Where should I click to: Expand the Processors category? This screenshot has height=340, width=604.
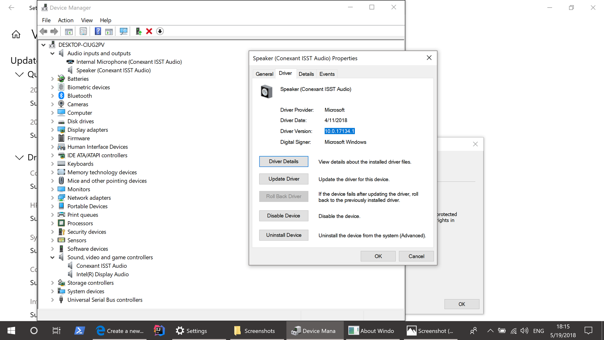[x=52, y=223]
